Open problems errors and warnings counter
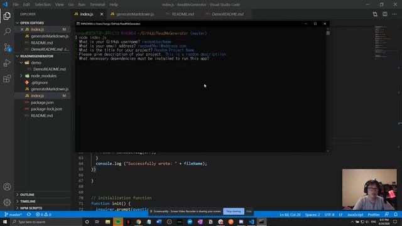 43,215
